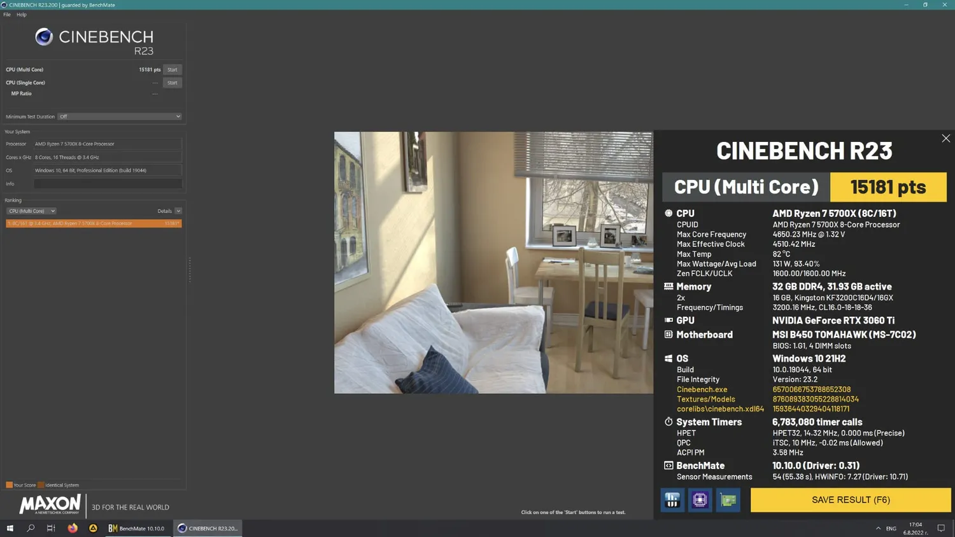The width and height of the screenshot is (955, 537).
Task: Click the Memory section icon
Action: coord(668,286)
